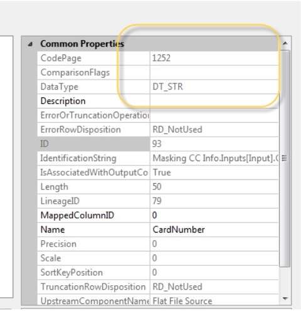Select the CodePage property row
The height and width of the screenshot is (311, 301).
[158, 58]
